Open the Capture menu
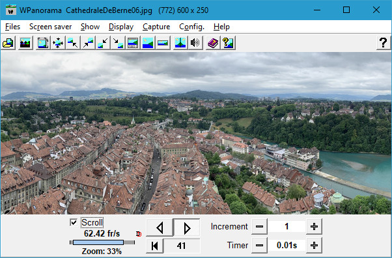This screenshot has width=392, height=258. click(x=156, y=27)
